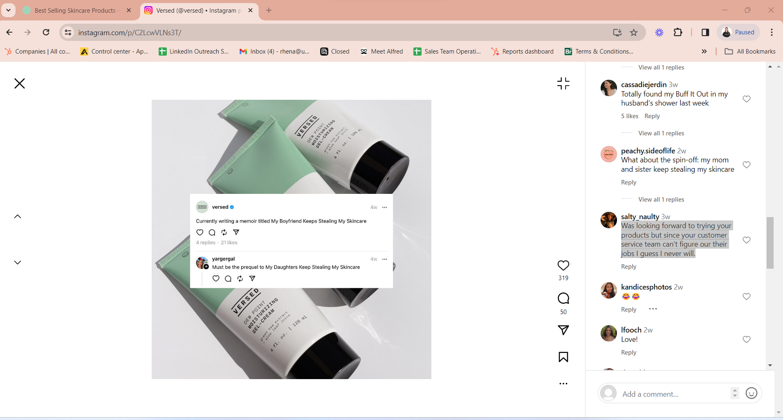Reply to peachy.sideoflife's comment
Image resolution: width=783 pixels, height=420 pixels.
click(629, 182)
